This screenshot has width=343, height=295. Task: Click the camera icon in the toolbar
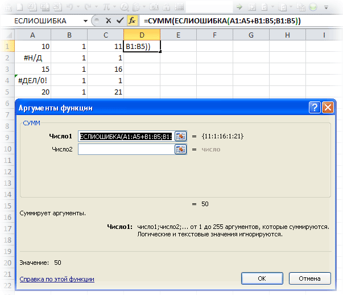click(x=154, y=7)
